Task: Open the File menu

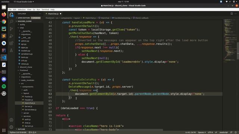Action: pos(10,10)
